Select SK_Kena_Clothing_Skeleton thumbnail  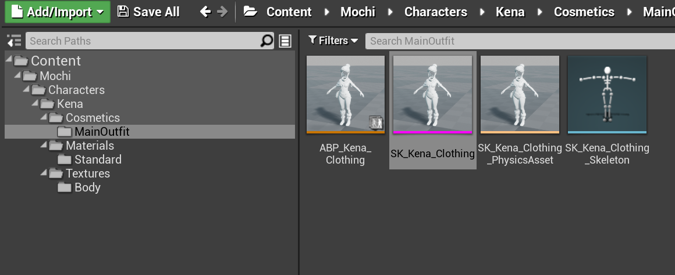[x=607, y=93]
